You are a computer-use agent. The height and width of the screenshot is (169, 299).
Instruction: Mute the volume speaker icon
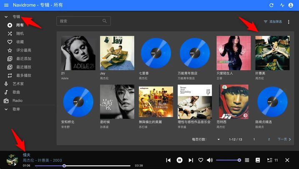[x=210, y=160]
